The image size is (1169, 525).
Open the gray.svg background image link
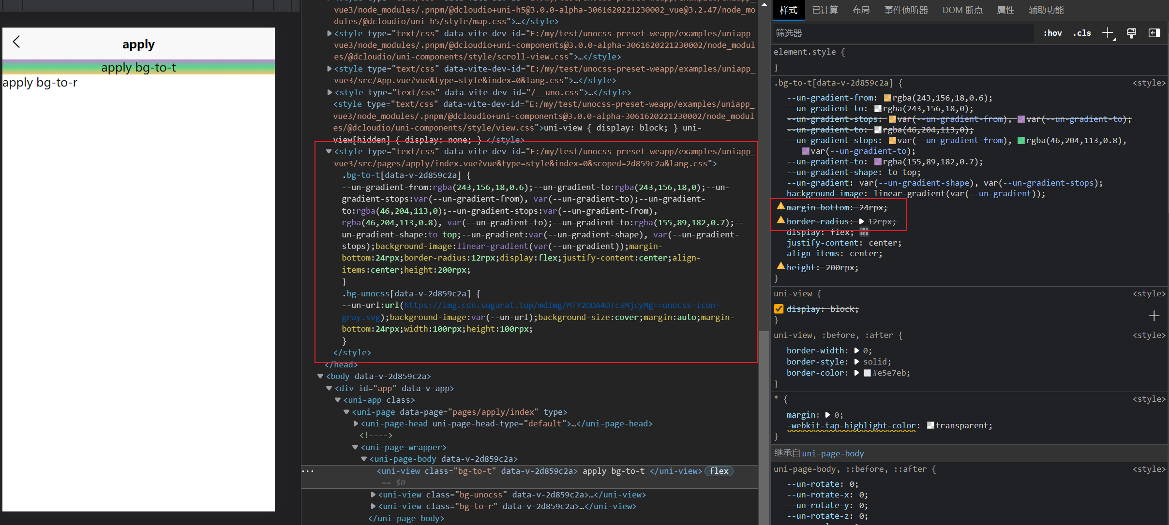[x=360, y=317]
